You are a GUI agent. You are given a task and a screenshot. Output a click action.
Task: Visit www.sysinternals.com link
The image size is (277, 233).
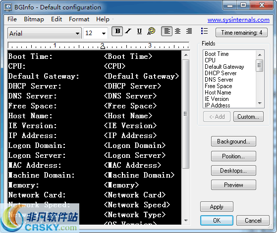[238, 20]
